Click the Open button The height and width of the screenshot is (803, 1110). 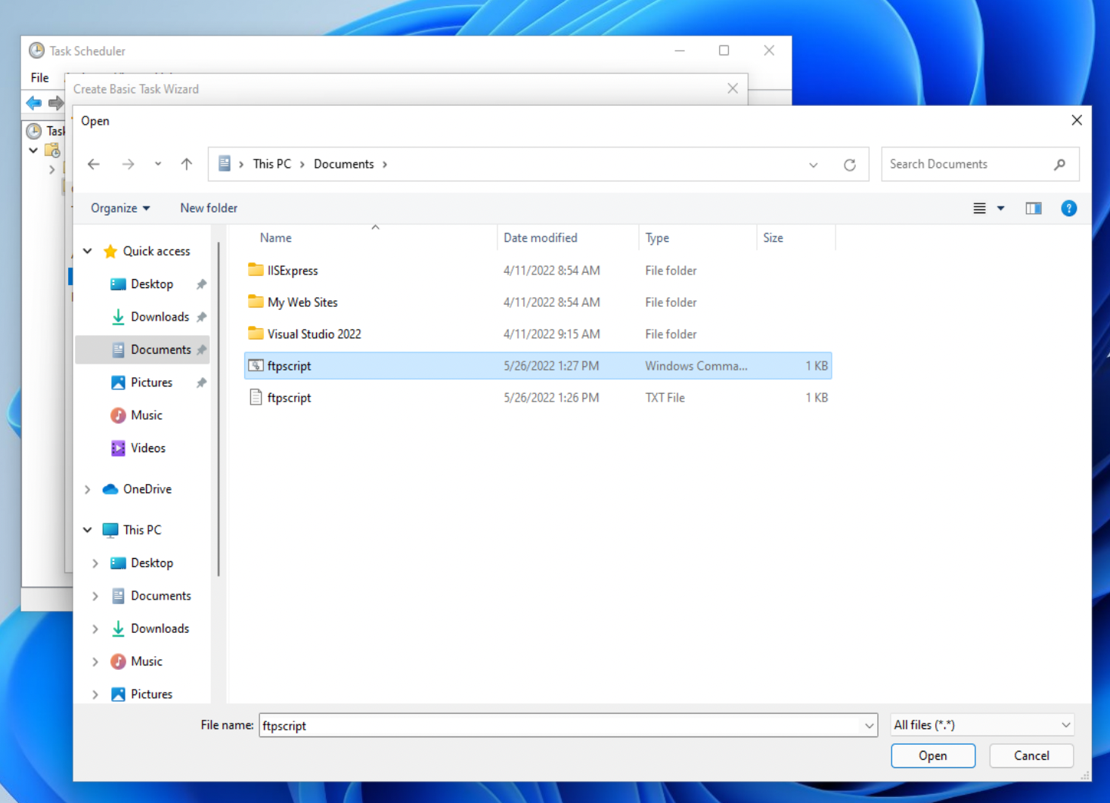coord(932,755)
